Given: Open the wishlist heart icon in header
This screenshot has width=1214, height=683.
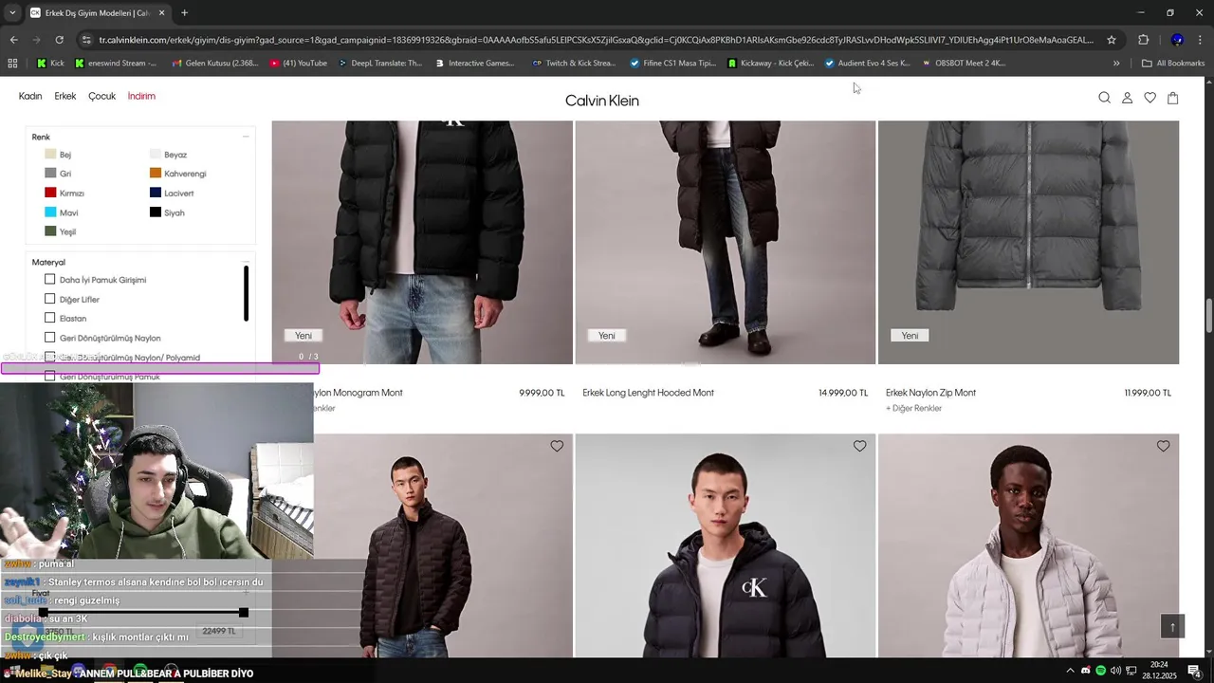Looking at the screenshot, I should [x=1150, y=98].
